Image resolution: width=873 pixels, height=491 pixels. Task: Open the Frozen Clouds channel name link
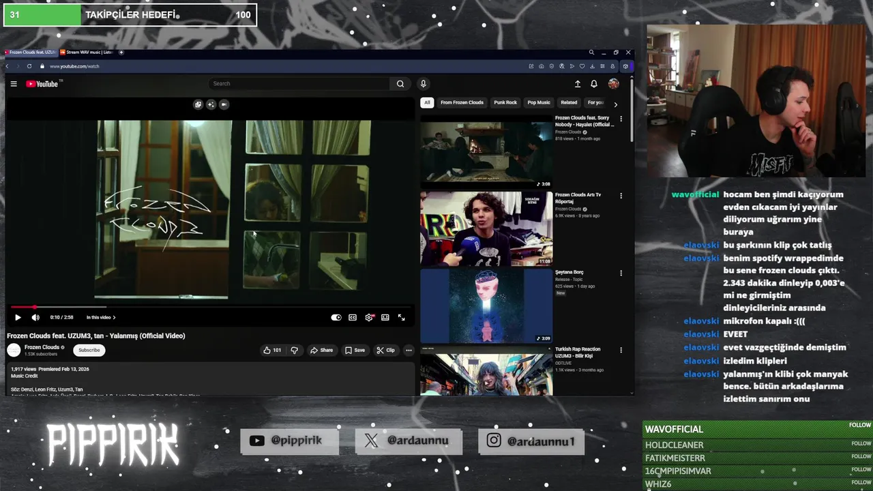pos(42,347)
